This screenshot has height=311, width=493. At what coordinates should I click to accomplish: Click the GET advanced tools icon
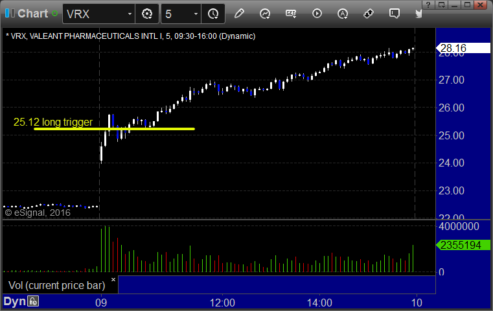(291, 14)
